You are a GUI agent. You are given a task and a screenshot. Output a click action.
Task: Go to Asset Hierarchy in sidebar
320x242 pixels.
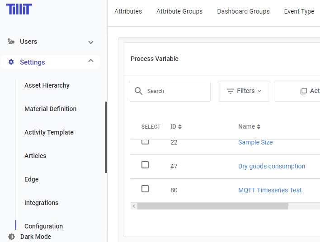[47, 85]
